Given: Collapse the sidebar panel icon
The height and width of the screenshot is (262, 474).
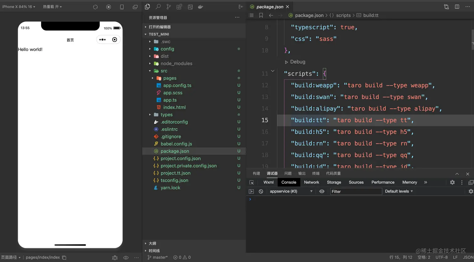Looking at the screenshot, I should click(x=241, y=7).
